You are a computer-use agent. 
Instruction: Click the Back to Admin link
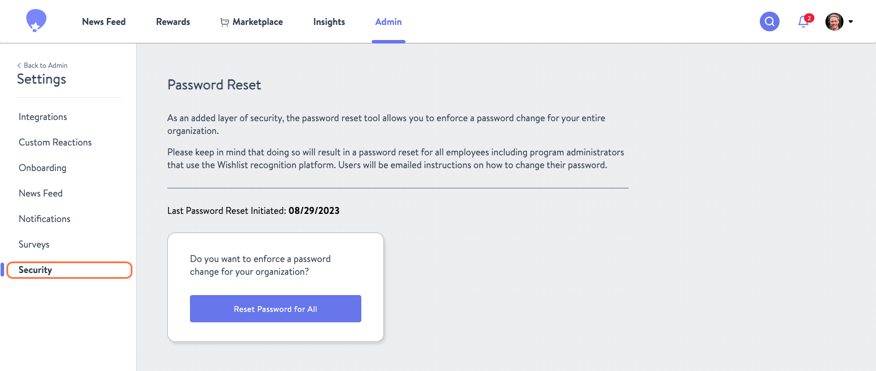coord(45,65)
